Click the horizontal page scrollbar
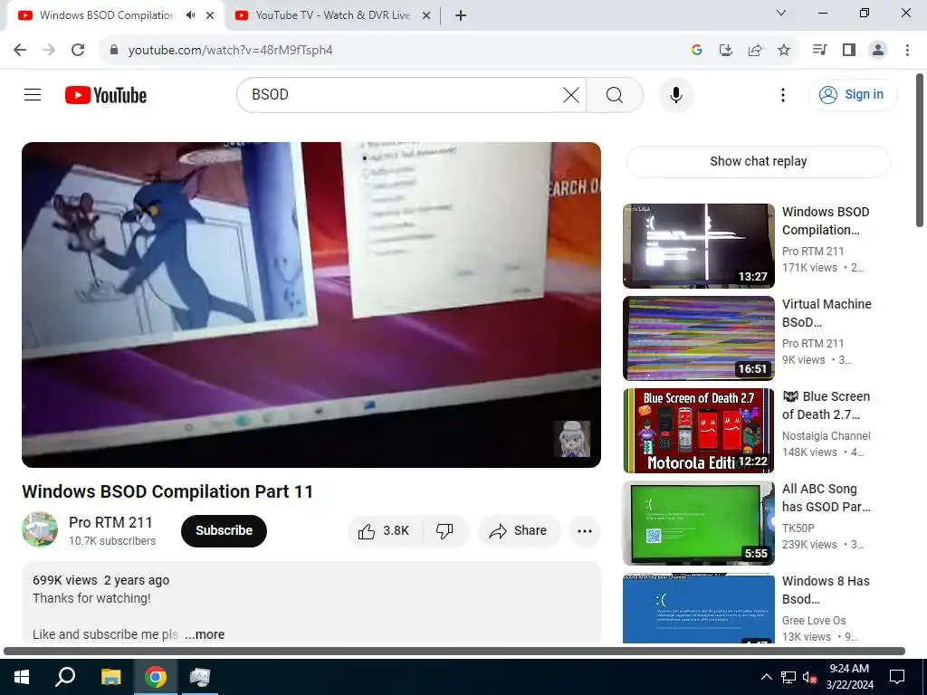 pos(454,651)
